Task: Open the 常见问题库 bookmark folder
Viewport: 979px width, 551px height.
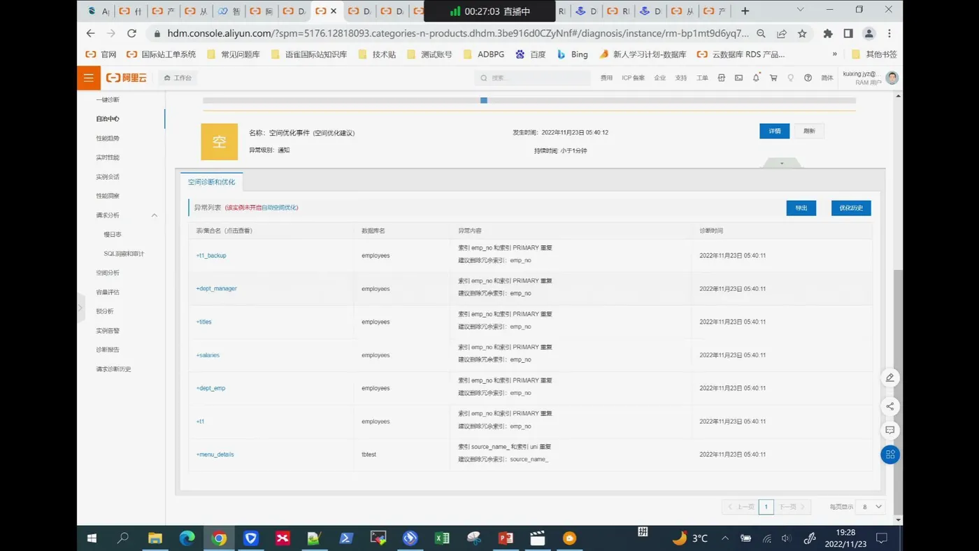Action: coord(234,54)
